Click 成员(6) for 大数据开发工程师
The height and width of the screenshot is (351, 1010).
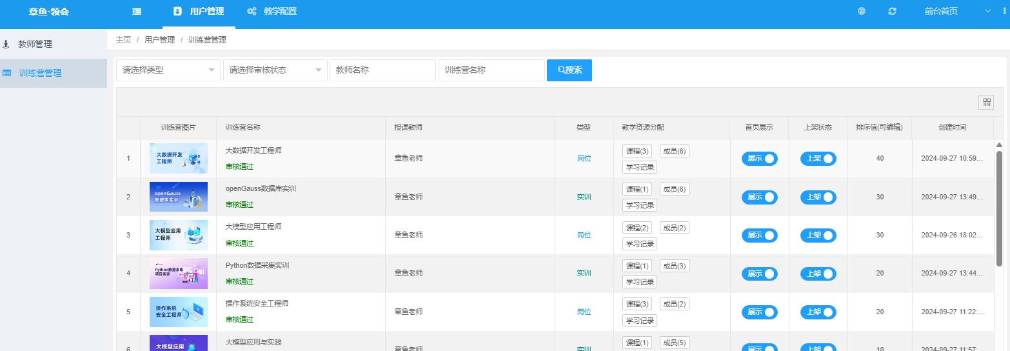click(675, 151)
